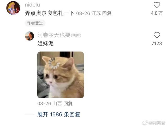Open nidelu's cartoon profile avatar
This screenshot has width=167, height=127.
[x=13, y=8]
